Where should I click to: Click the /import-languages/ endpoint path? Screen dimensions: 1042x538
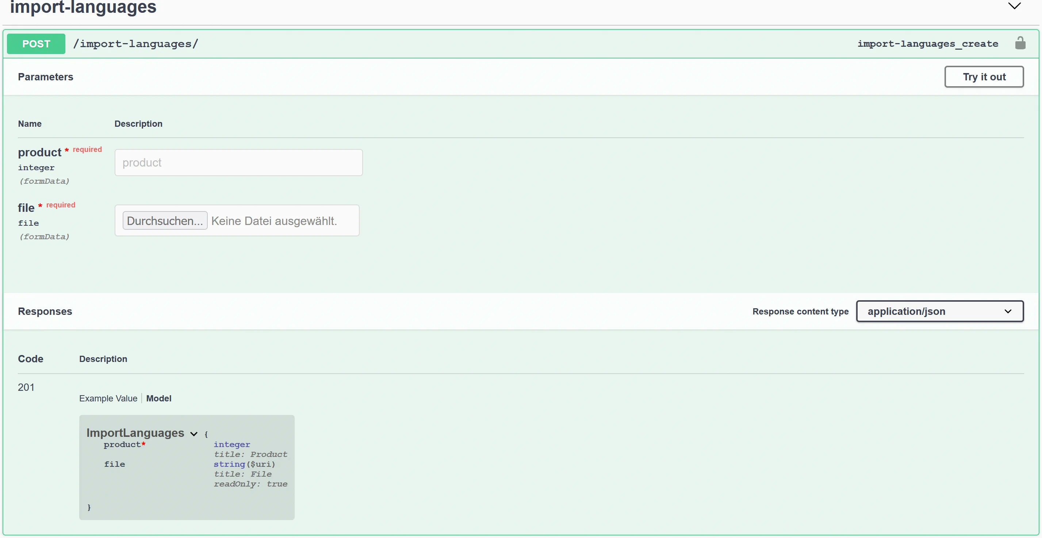coord(136,44)
